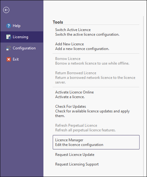Choose Exit in the sidebar
The image size is (147, 177).
(22, 59)
